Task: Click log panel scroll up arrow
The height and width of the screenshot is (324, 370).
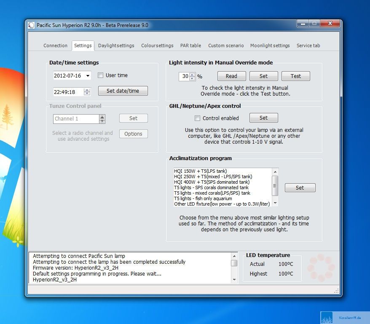Action: coord(234,256)
